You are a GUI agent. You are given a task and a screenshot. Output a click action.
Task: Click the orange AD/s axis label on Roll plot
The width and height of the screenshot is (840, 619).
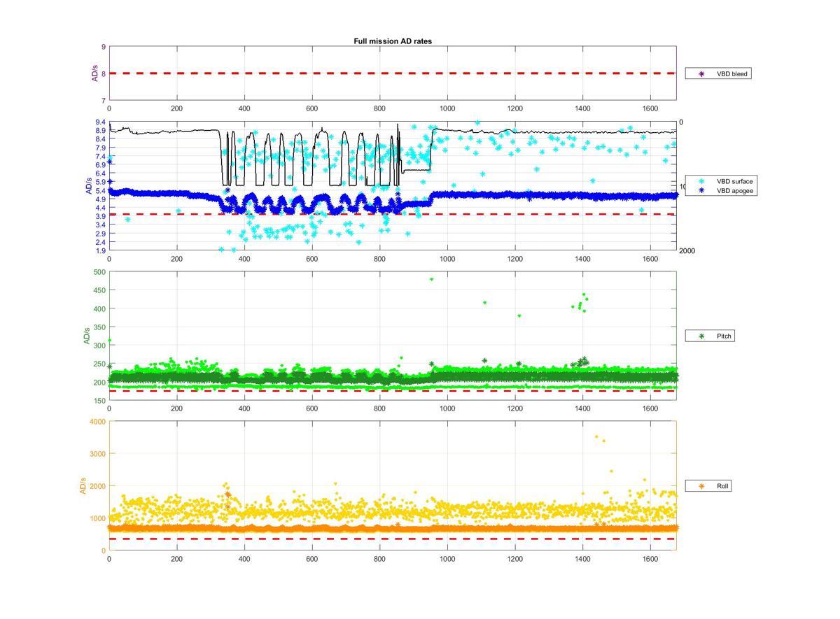(x=83, y=485)
